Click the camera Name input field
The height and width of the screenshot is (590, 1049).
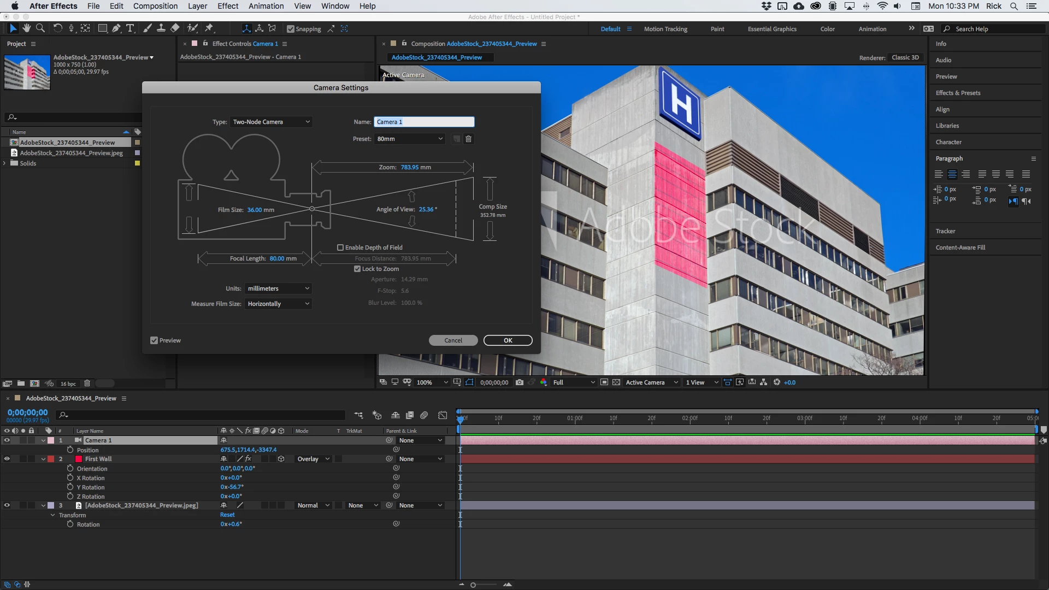424,122
